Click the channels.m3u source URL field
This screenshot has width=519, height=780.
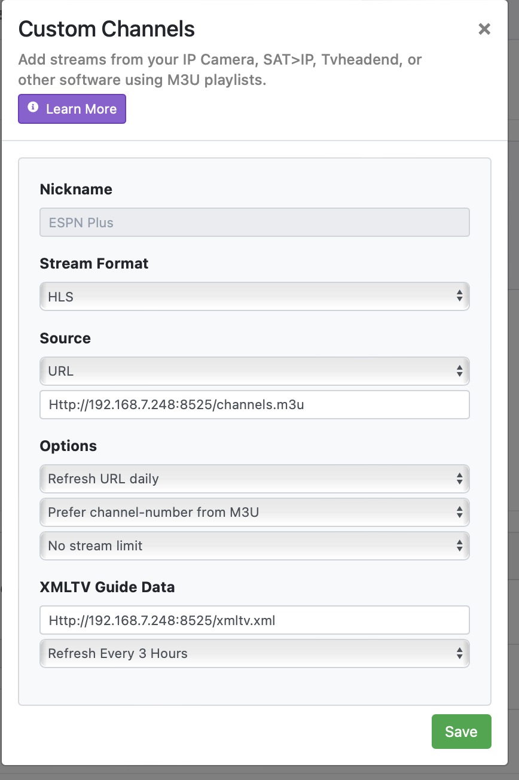(x=254, y=405)
